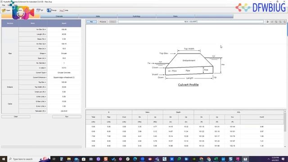288x162 pixels.
Task: Open the Shape dropdown showing Circular
Action: tap(64, 54)
